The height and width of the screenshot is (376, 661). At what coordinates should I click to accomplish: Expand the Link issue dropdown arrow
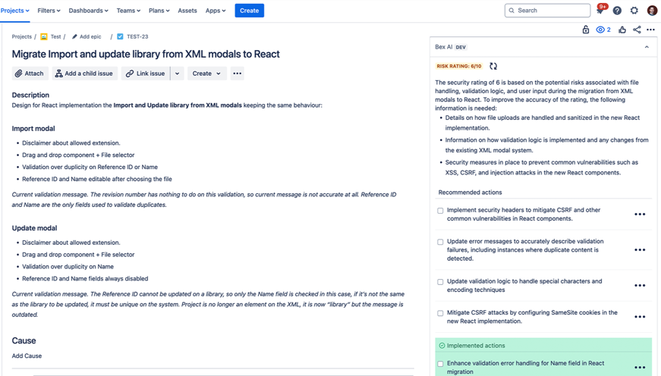pos(177,74)
